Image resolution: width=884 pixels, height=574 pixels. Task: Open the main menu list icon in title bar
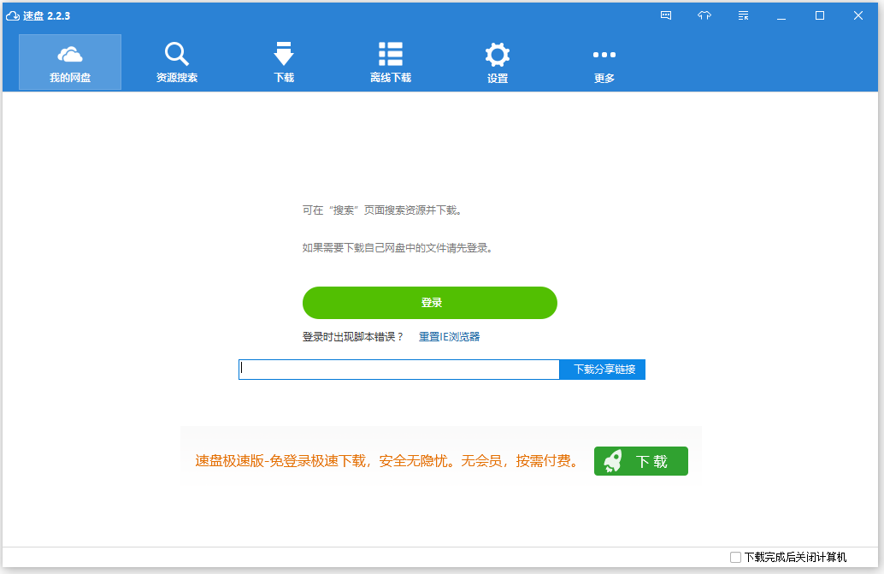point(743,15)
